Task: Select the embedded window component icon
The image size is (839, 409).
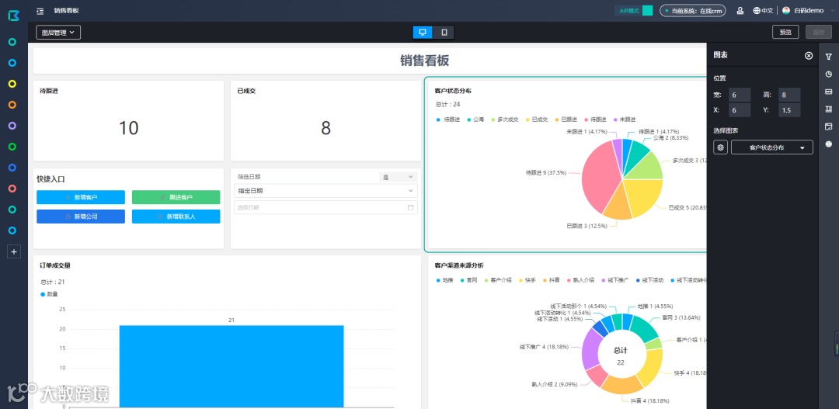Action: point(829,127)
